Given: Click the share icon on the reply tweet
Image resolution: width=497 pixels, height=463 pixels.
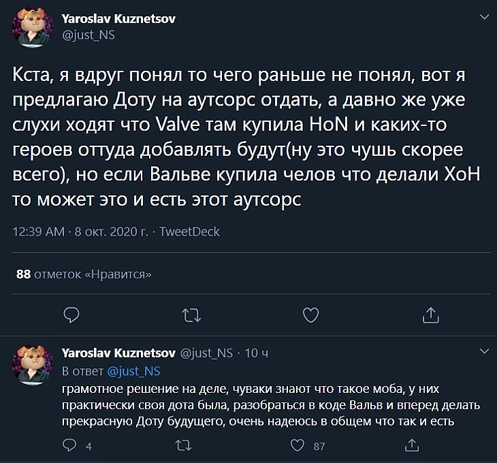Looking at the screenshot, I should 411,446.
